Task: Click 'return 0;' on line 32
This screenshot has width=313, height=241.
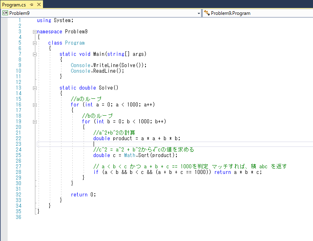Action: coord(84,195)
